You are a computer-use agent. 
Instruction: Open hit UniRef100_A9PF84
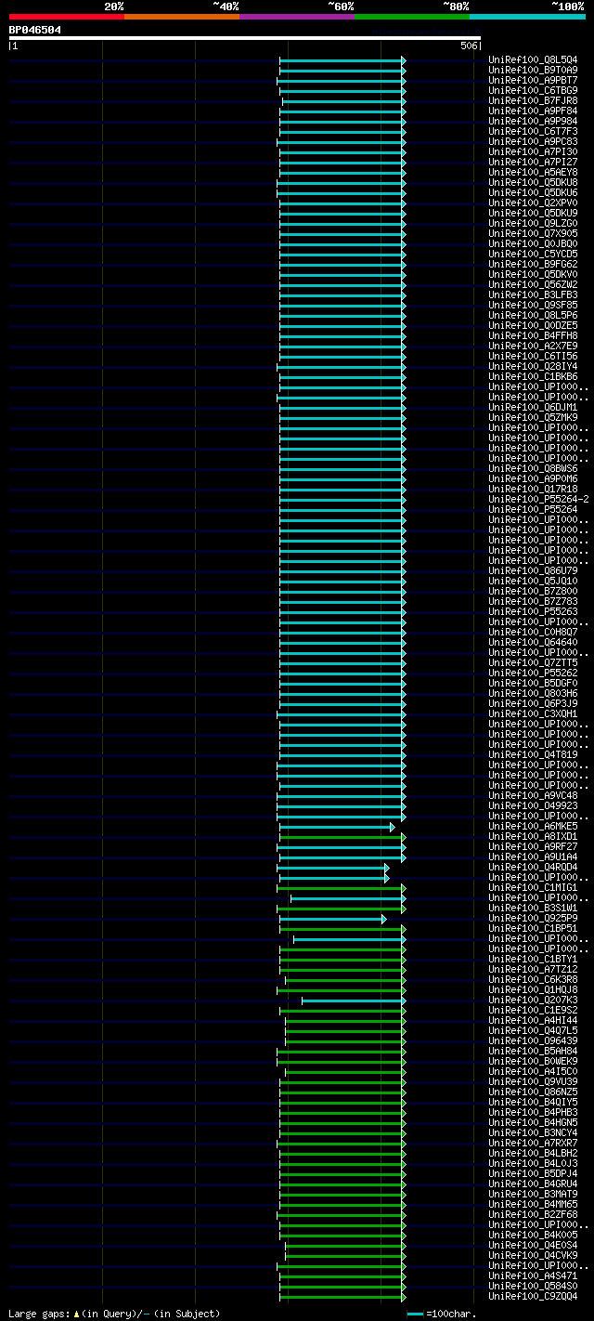[x=533, y=111]
